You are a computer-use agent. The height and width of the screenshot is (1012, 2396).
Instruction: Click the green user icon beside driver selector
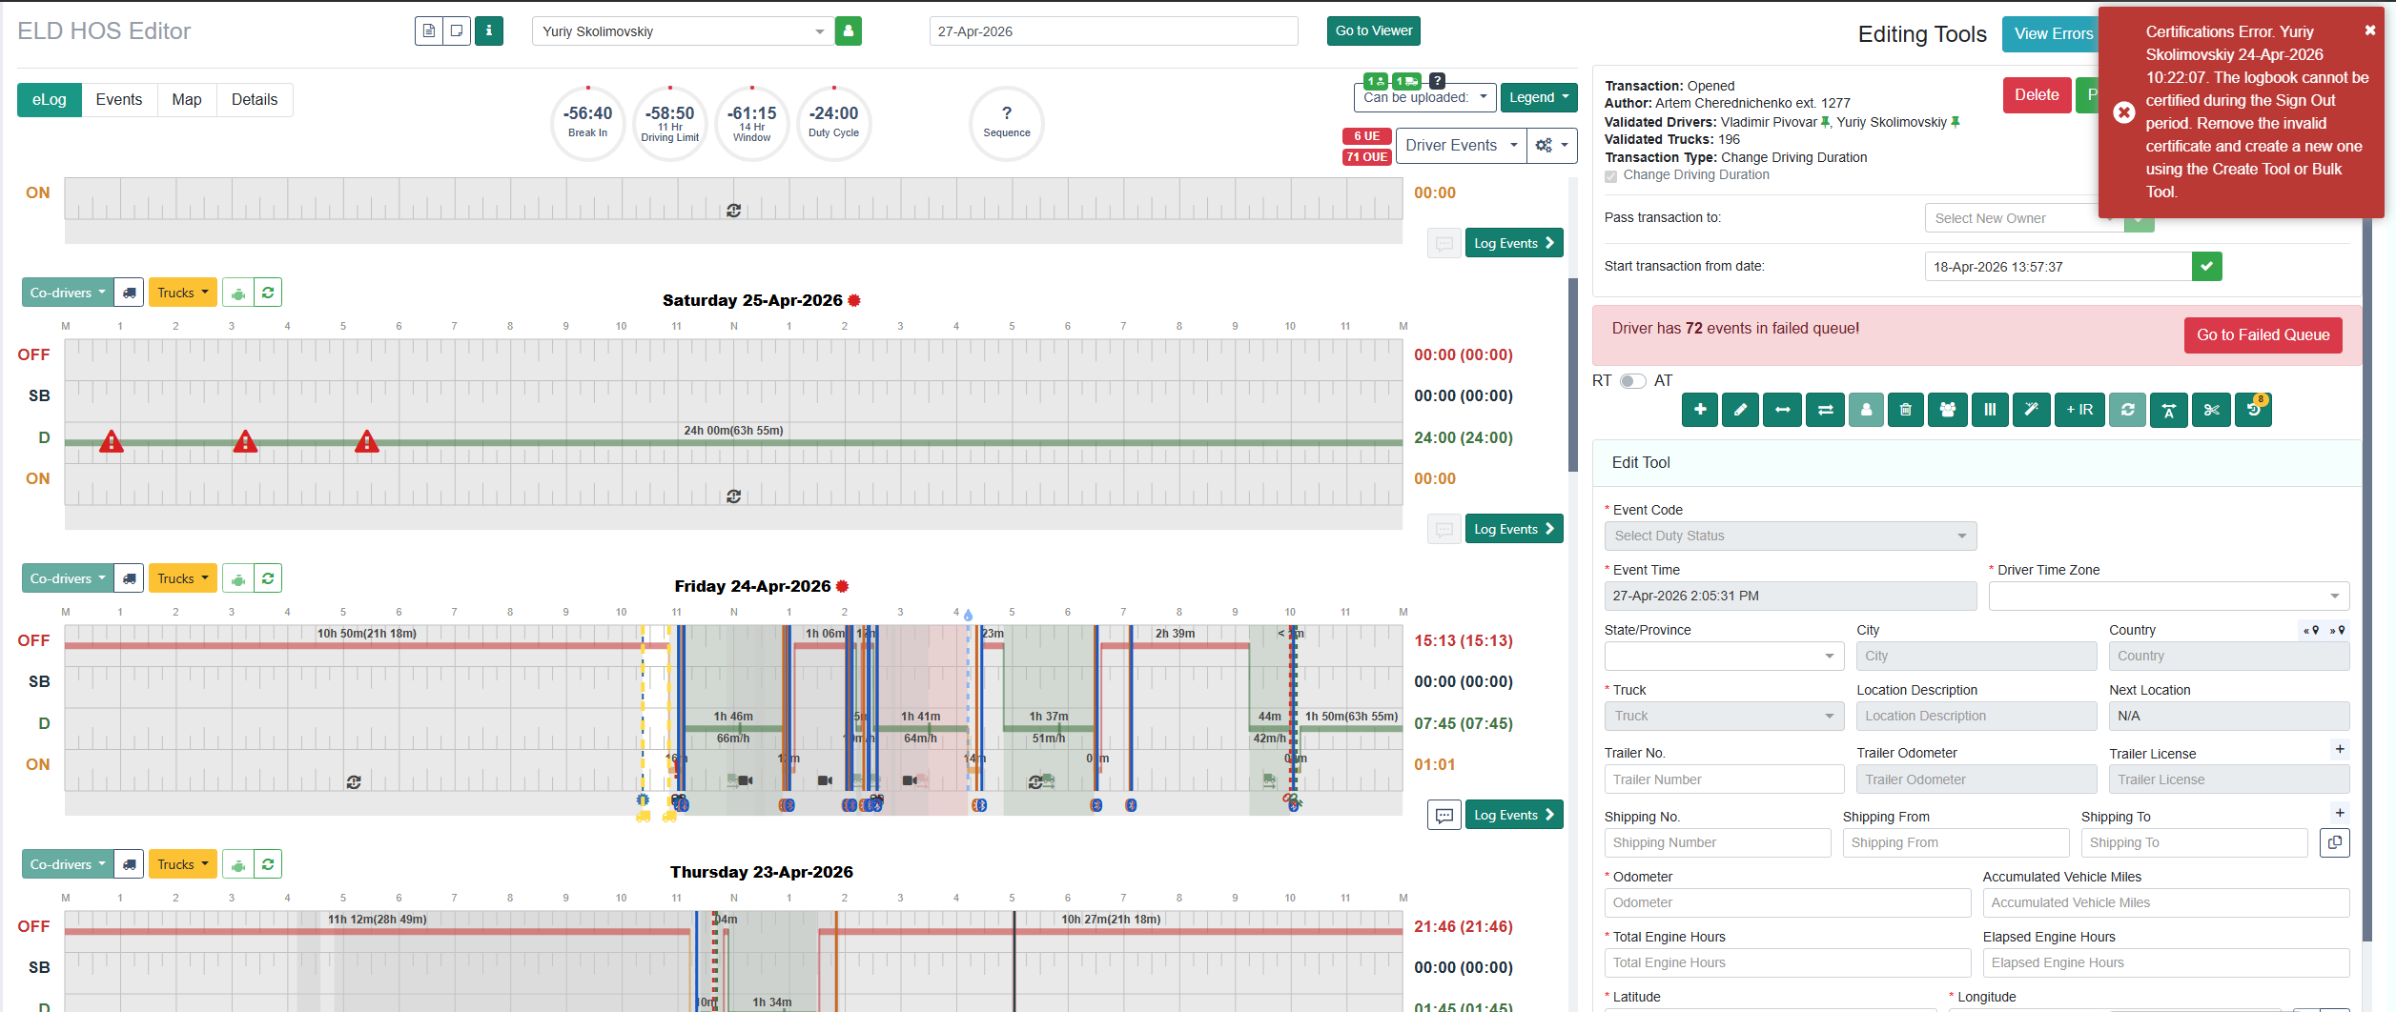tap(849, 31)
